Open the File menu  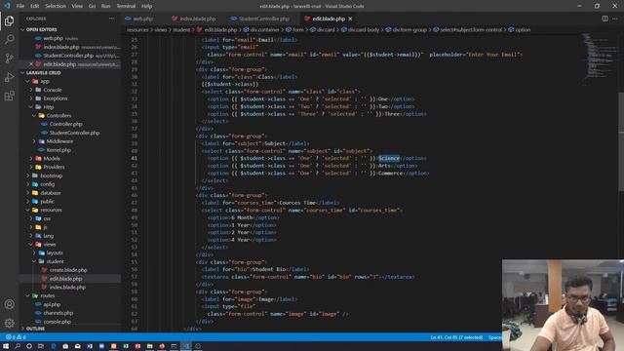click(x=20, y=6)
